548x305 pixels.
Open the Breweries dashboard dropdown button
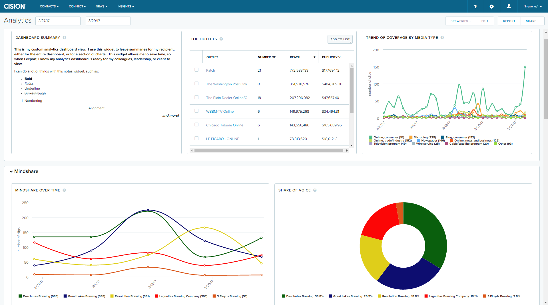[460, 21]
